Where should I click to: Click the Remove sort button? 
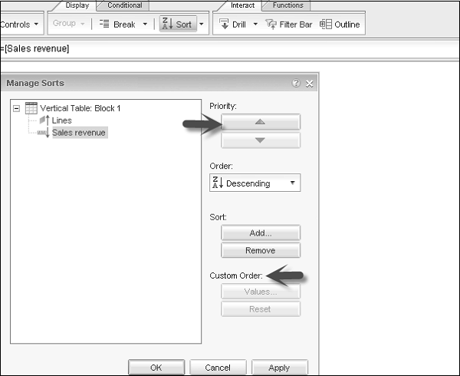coord(261,250)
